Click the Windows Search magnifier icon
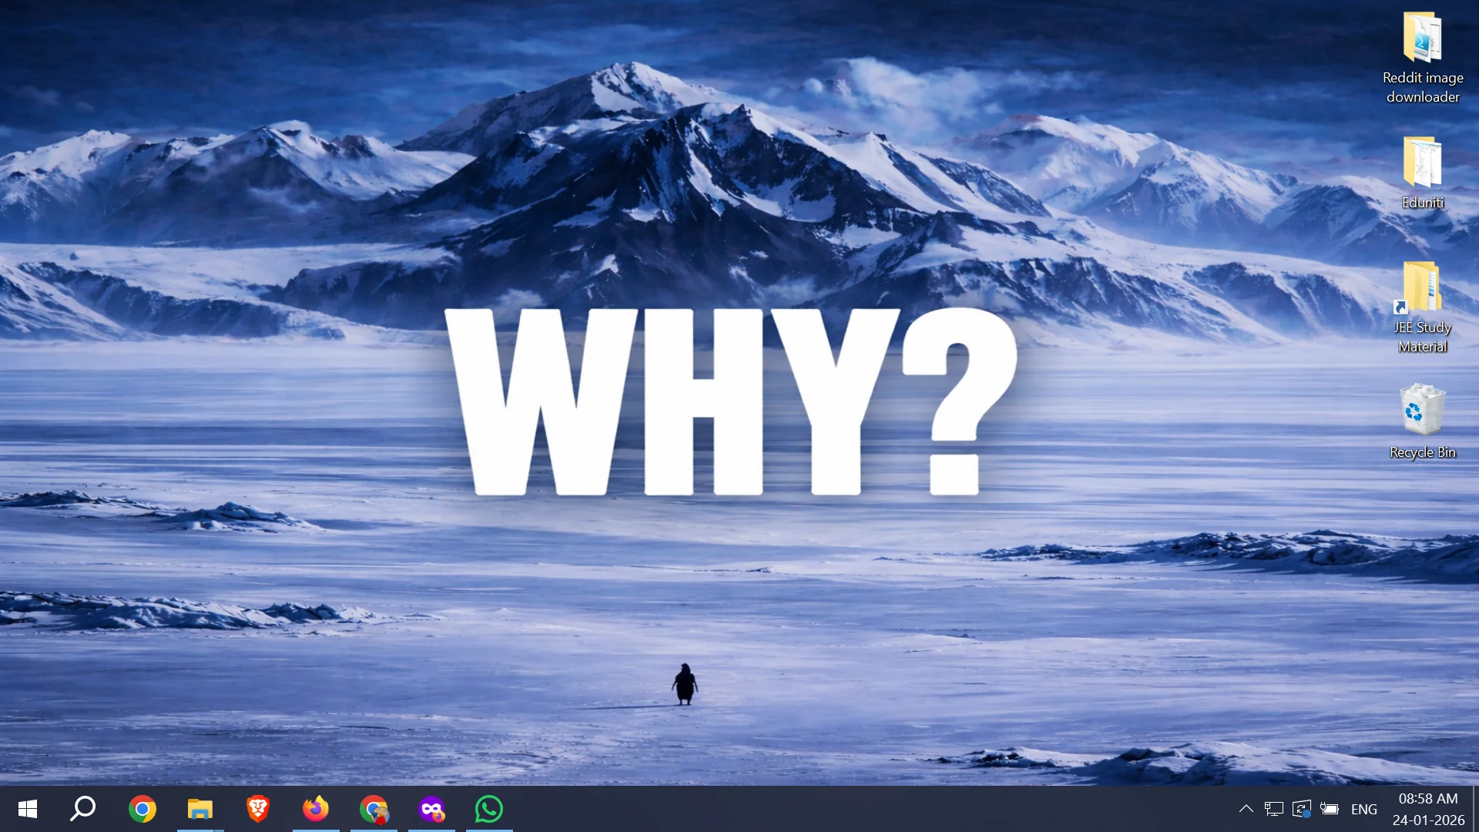Screen dimensions: 1479x832 (82, 809)
